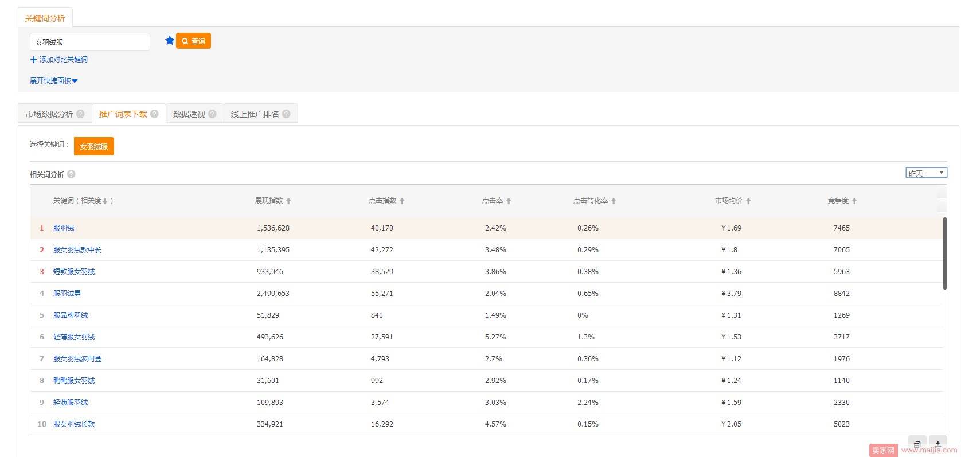Click click-index value 992

pos(377,381)
